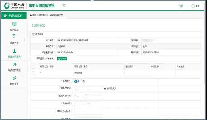
Task: Click the page vertical scrollbar
Action: tap(205, 43)
